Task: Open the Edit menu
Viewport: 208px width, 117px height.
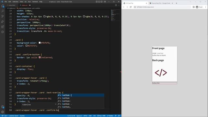Action: coord(10,2)
